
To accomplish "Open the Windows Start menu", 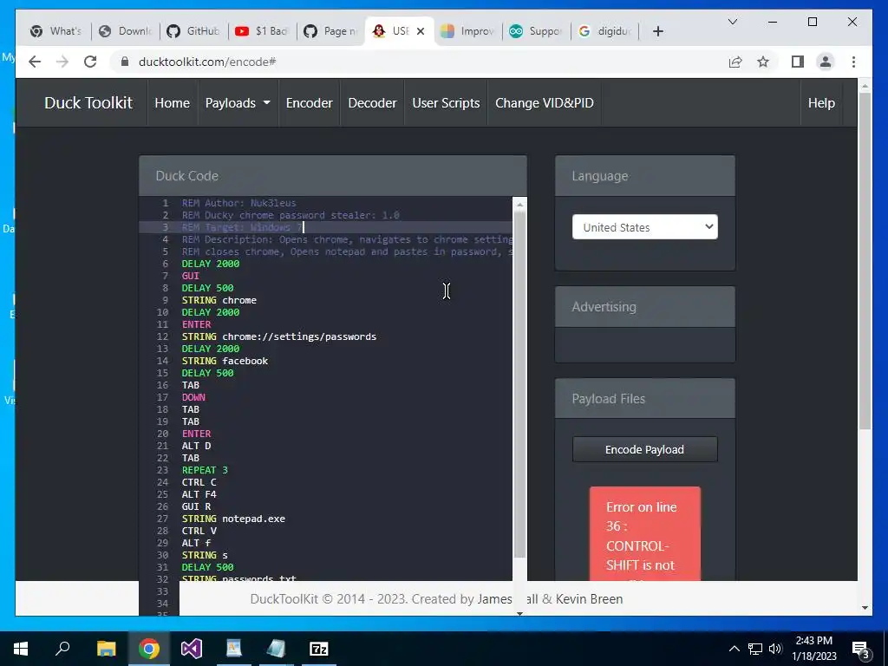I will coord(21,649).
